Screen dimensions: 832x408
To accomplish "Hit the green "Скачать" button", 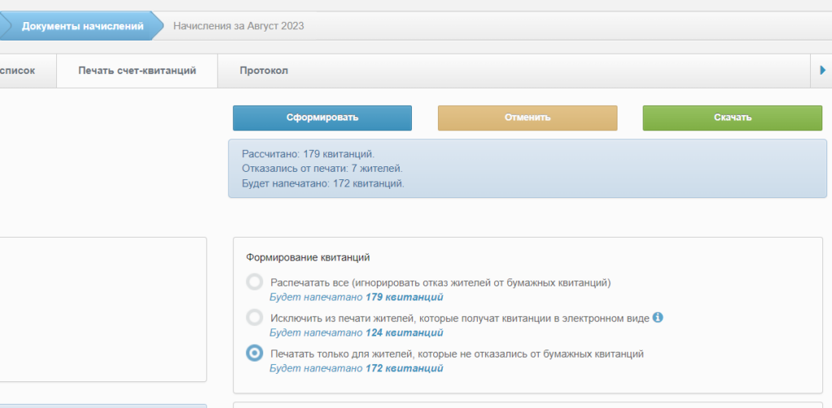I will click(732, 118).
